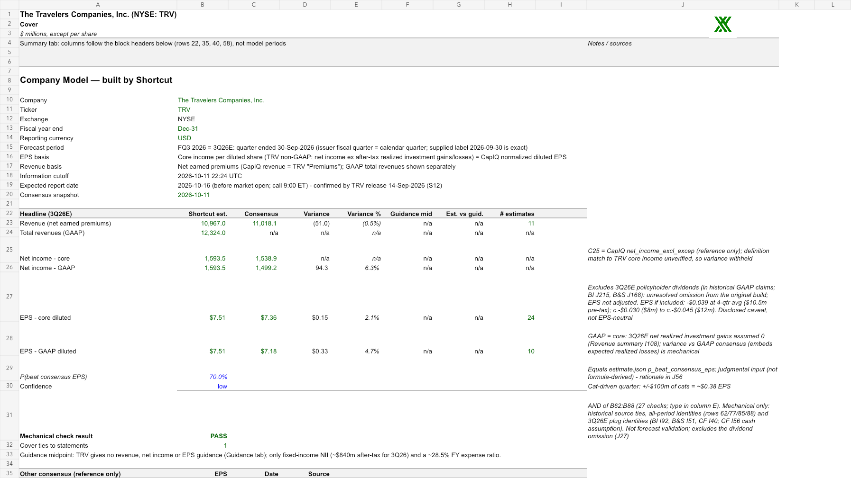Click EPS GAAP variance '$0.33'
The image size is (851, 478).
point(320,351)
